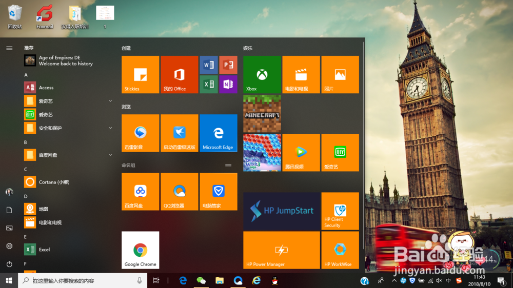Image resolution: width=513 pixels, height=288 pixels.
Task: Open the Stickies tile
Action: [141, 74]
